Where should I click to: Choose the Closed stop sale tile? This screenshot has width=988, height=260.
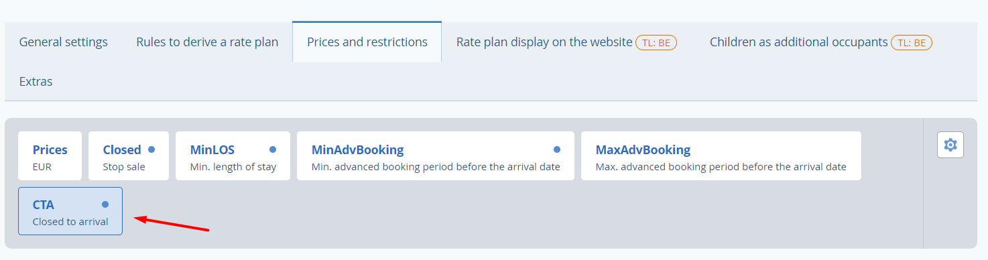tap(129, 155)
